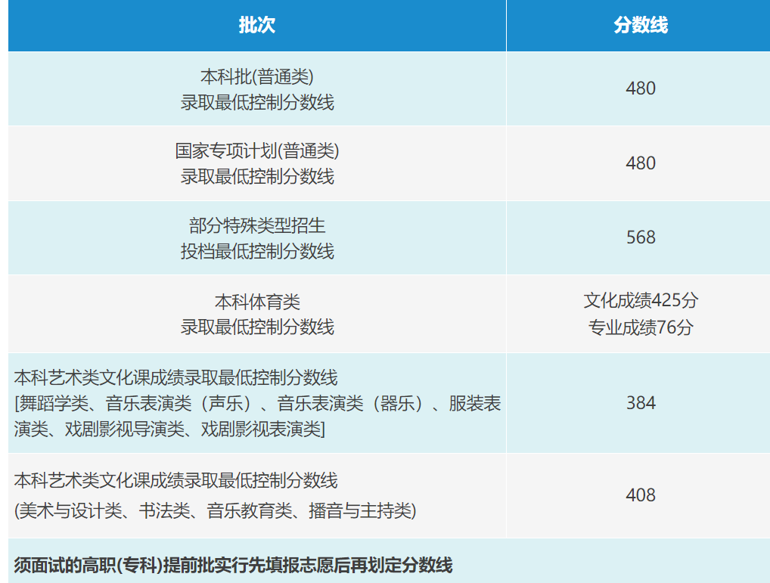Click score 568 for 部分特殊类型招生
Screen dimensions: 770x583
point(641,237)
